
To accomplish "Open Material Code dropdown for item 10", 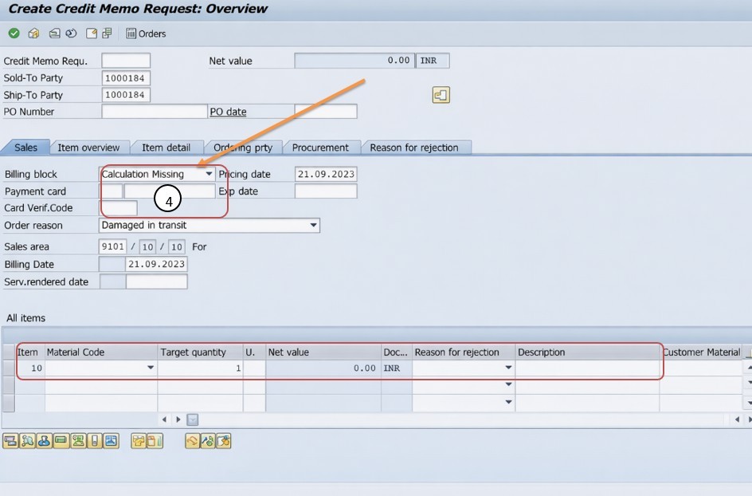I will coord(151,368).
